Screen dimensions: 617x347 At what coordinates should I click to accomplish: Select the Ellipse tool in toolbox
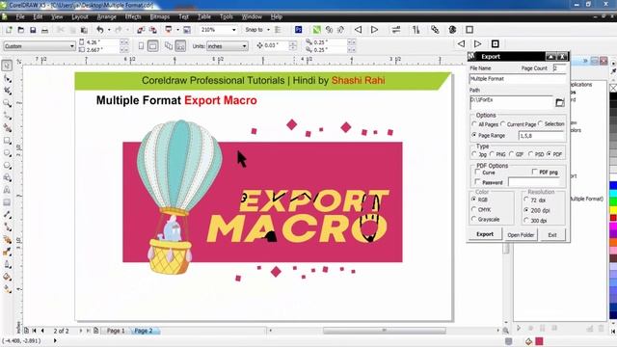coord(7,152)
